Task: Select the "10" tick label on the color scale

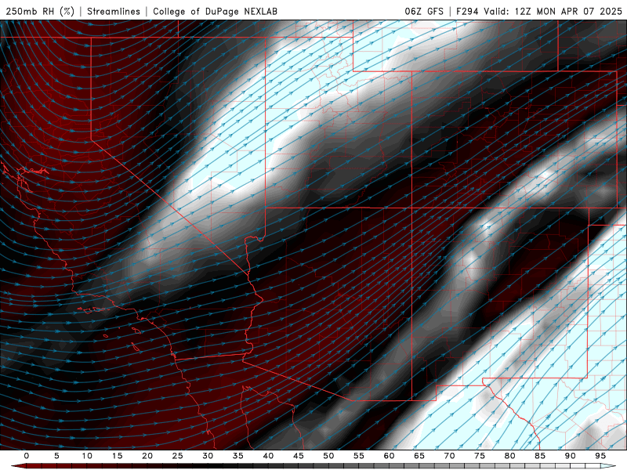Action: coord(87,456)
